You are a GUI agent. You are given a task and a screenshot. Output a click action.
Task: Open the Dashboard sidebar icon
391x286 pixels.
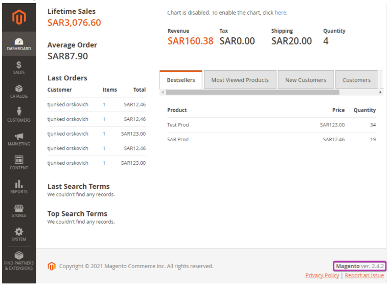(18, 44)
